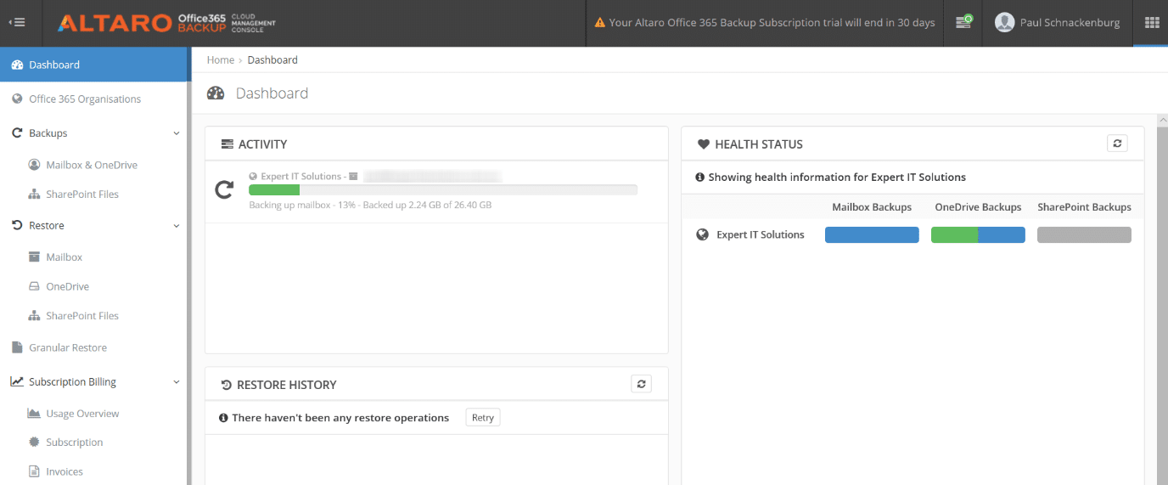The height and width of the screenshot is (485, 1168).
Task: Click the Mailbox Backups column header
Action: [872, 207]
